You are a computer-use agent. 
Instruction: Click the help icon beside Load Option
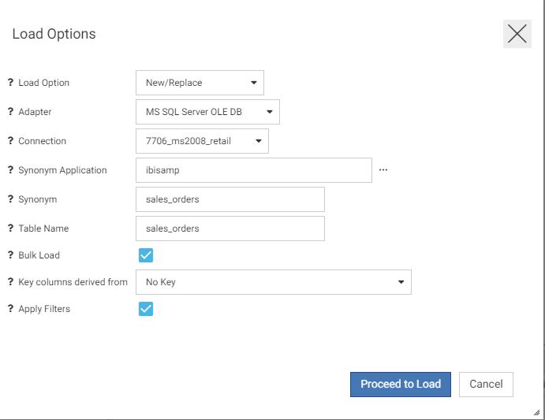[x=10, y=83]
